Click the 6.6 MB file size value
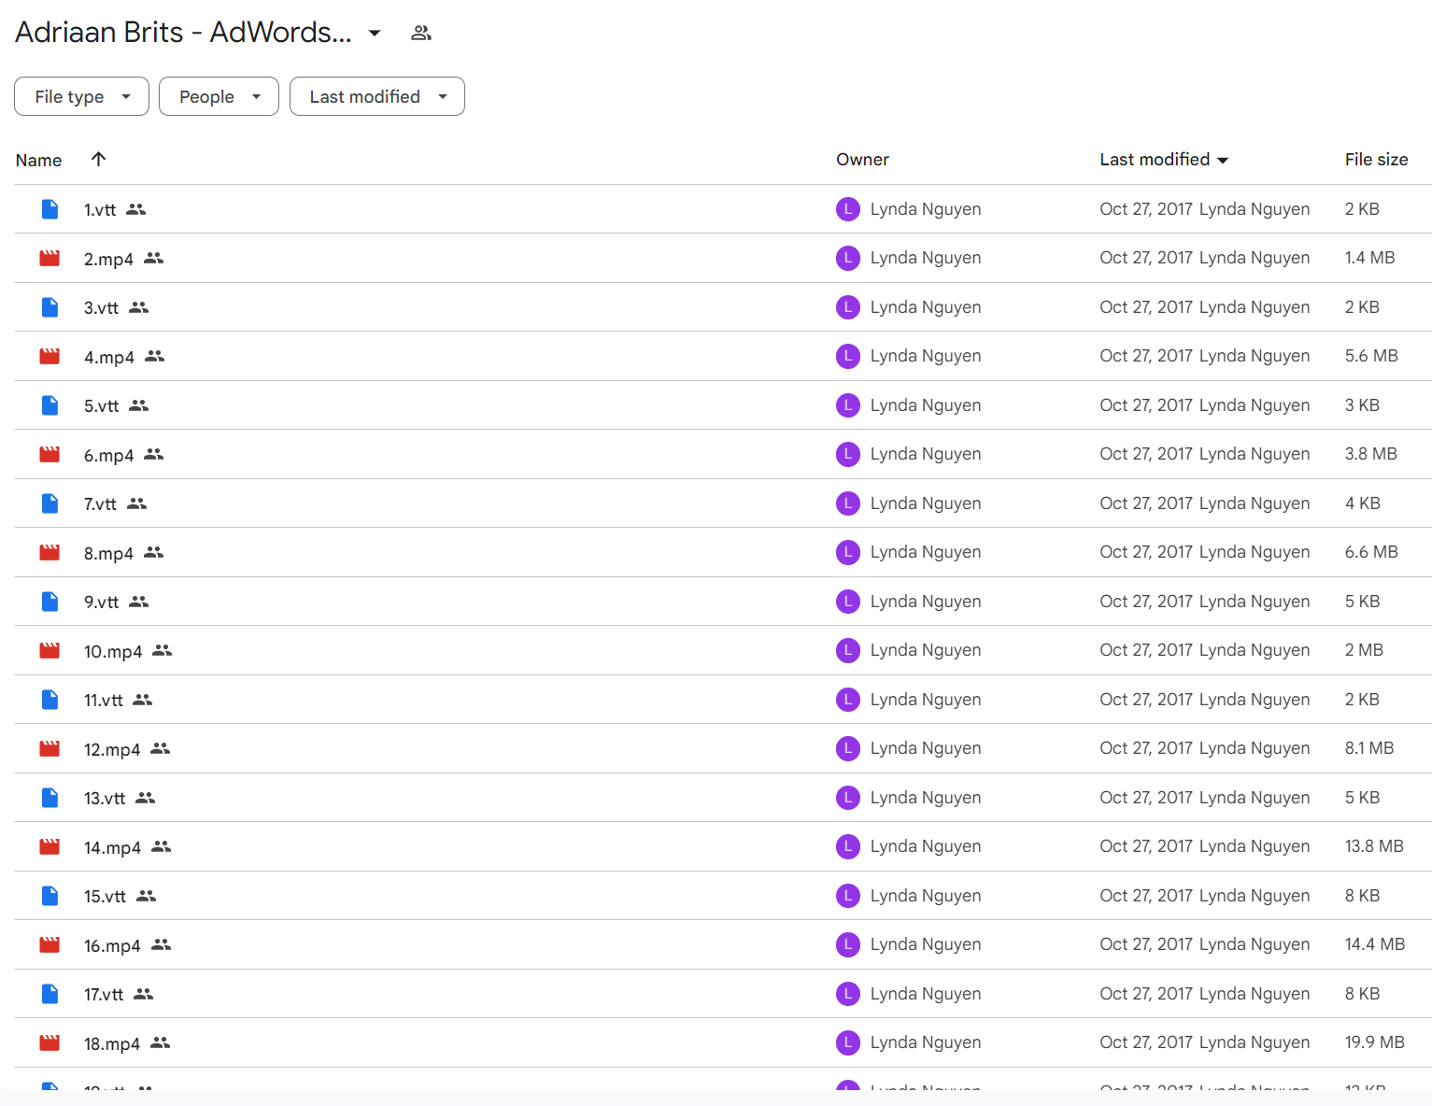The height and width of the screenshot is (1106, 1432). pyautogui.click(x=1371, y=552)
